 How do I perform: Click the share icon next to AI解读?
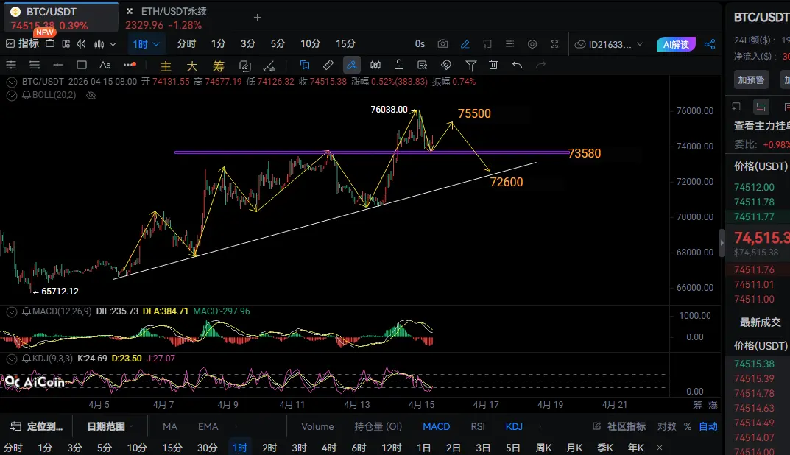[x=710, y=44]
